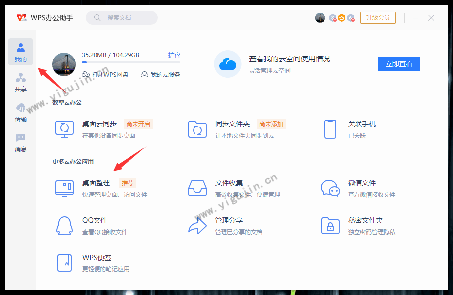Viewport: 453px width, 295px height.
Task: Click the 灵活管理云空间 subtitle
Action: [x=269, y=71]
